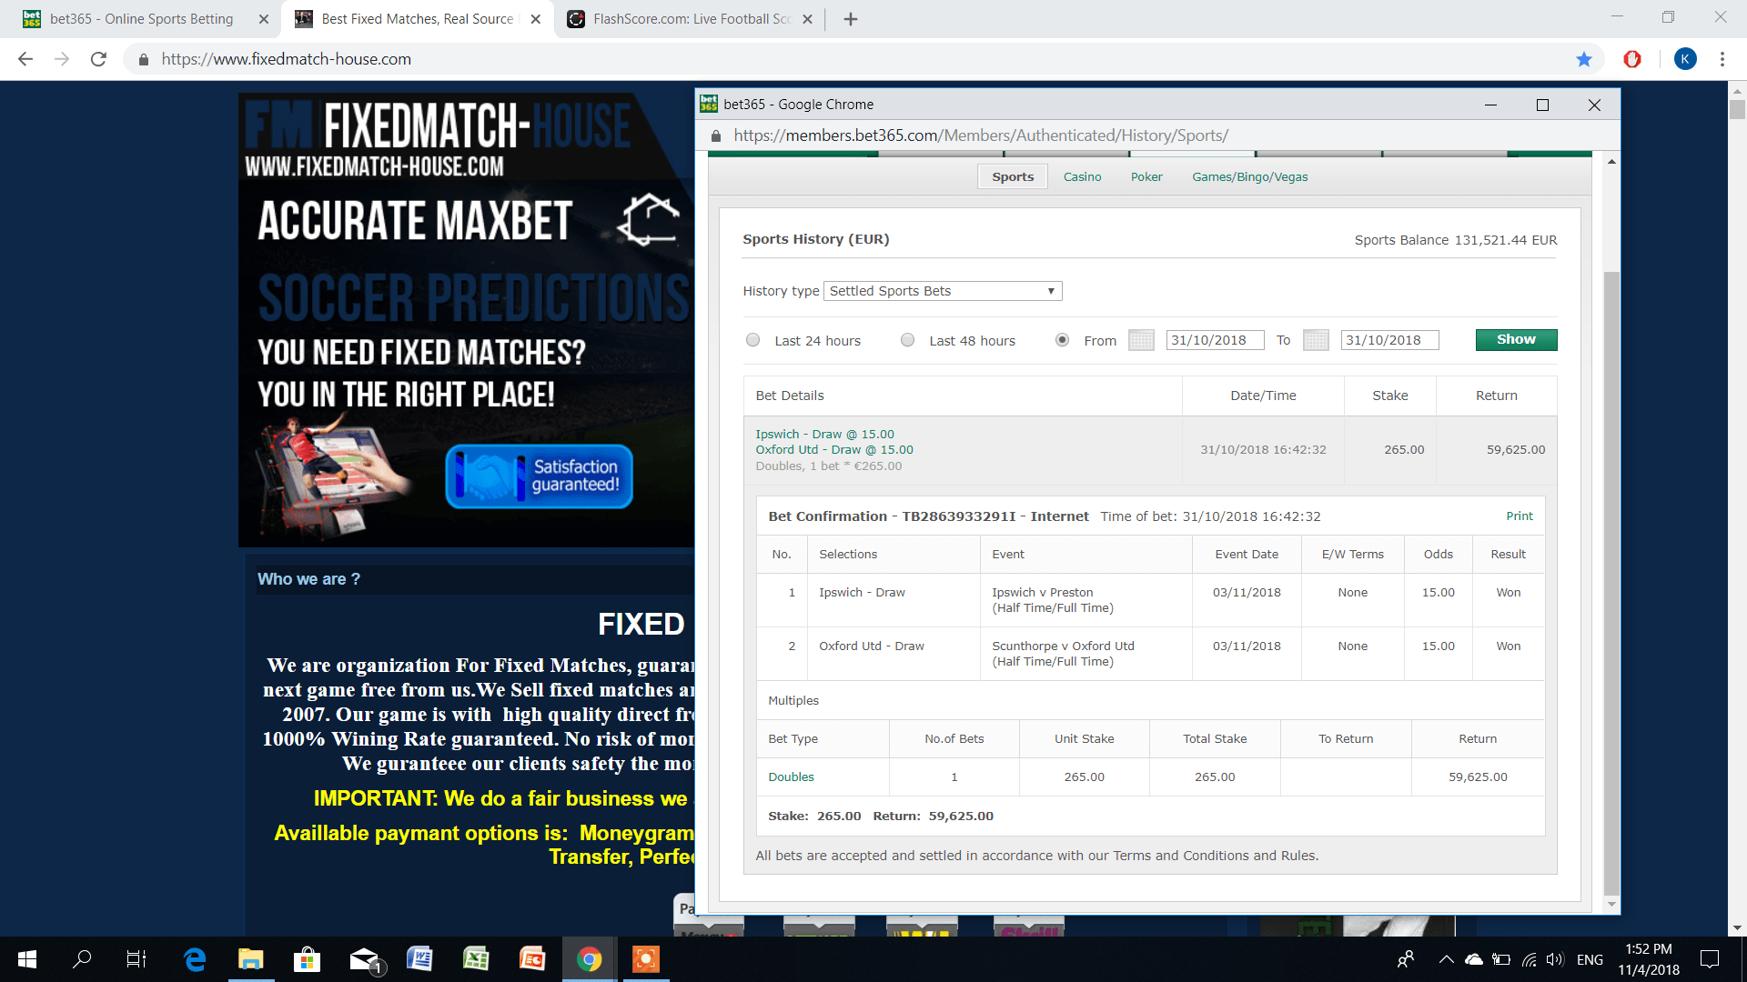This screenshot has height=982, width=1747.
Task: Select Last 48 hours radio option
Action: pos(907,340)
